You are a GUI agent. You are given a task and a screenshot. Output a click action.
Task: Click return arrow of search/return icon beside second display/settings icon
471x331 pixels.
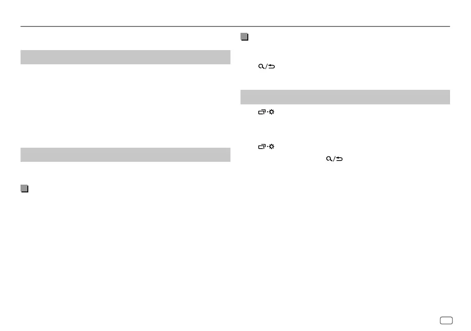(339, 159)
